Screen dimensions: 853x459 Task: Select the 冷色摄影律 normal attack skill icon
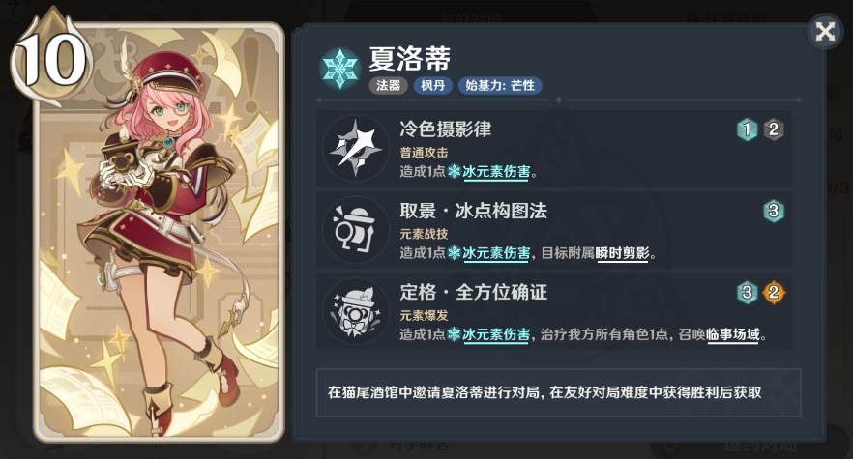click(356, 149)
